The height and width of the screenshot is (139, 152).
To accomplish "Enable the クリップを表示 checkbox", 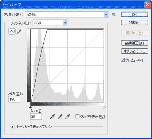I will (77, 117).
